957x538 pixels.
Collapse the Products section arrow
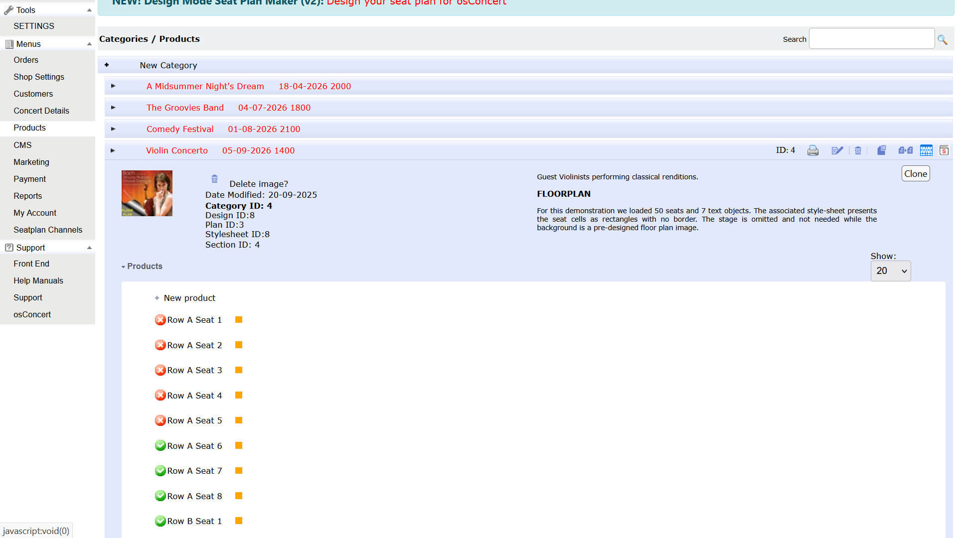[123, 267]
